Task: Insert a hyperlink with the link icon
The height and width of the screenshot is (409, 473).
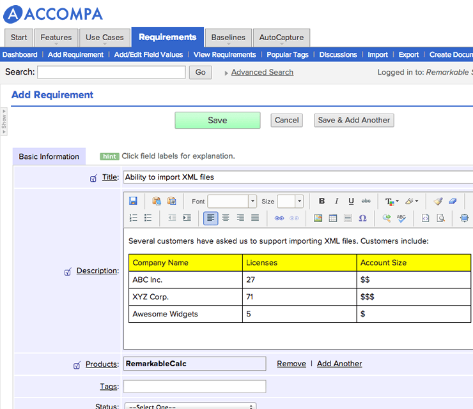Action: coord(279,218)
